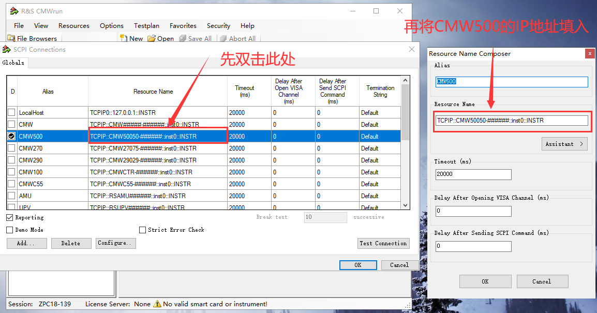Image resolution: width=597 pixels, height=313 pixels.
Task: Click the New testplan toolbar icon
Action: click(123, 38)
